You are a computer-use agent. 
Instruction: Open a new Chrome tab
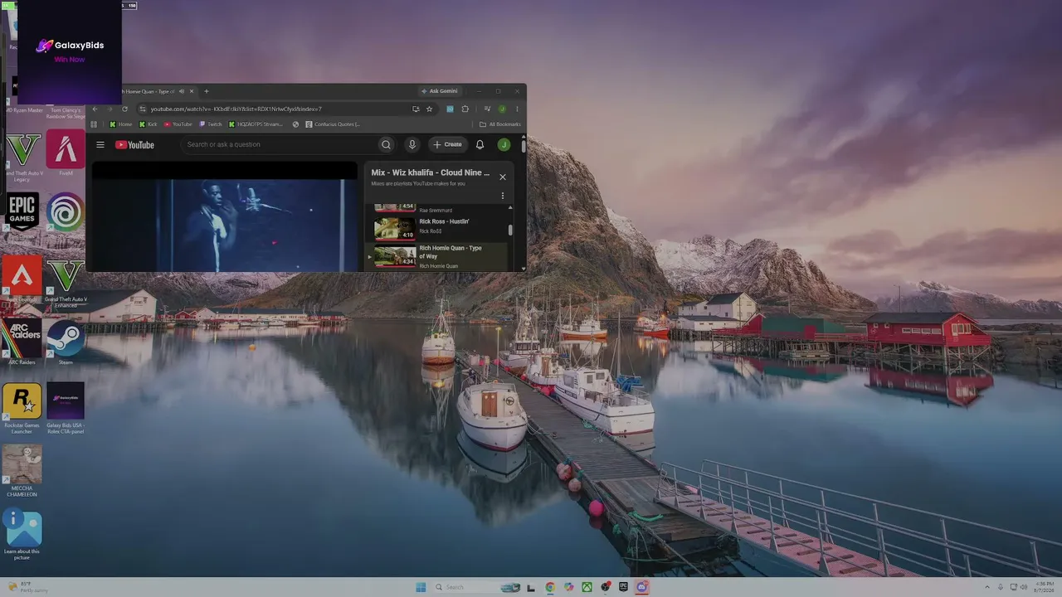pos(207,91)
